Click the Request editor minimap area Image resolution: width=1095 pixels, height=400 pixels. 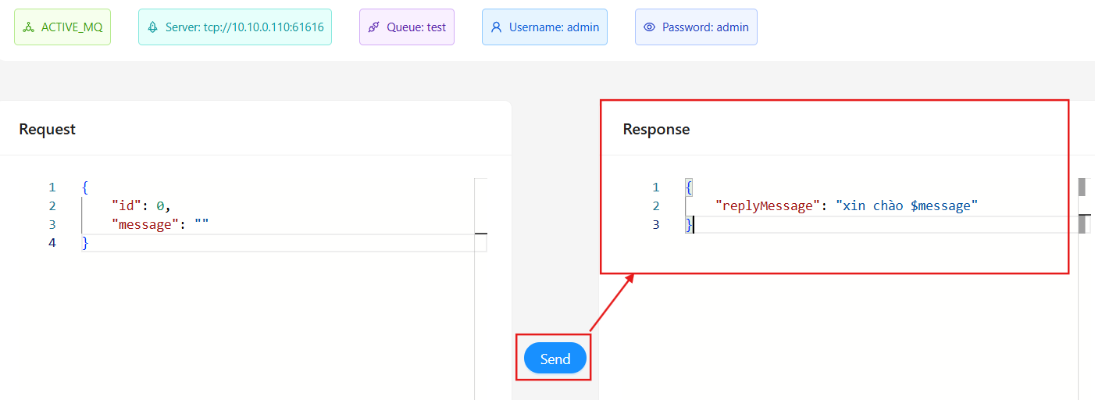point(480,289)
